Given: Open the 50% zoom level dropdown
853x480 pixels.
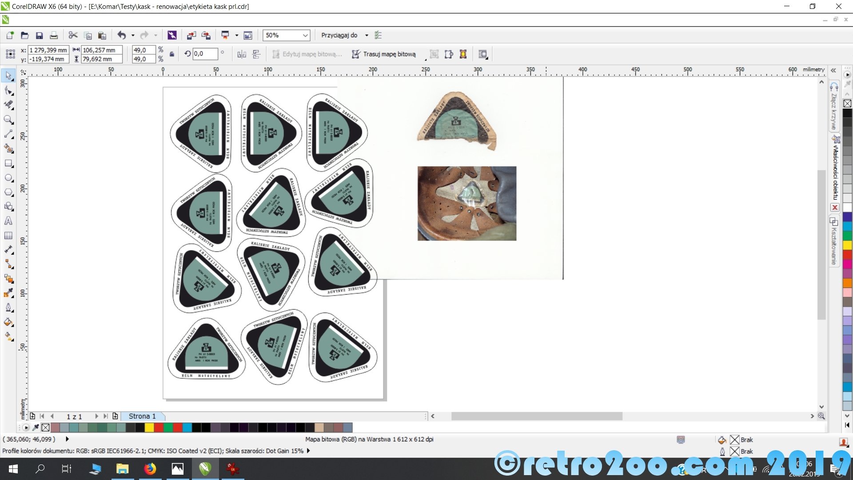Looking at the screenshot, I should point(305,35).
